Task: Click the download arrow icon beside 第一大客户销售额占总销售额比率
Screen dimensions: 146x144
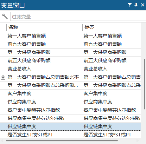Action: [3, 77]
